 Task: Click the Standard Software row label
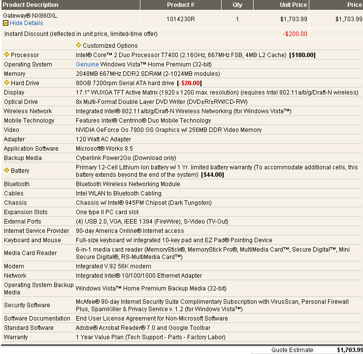[29, 328]
